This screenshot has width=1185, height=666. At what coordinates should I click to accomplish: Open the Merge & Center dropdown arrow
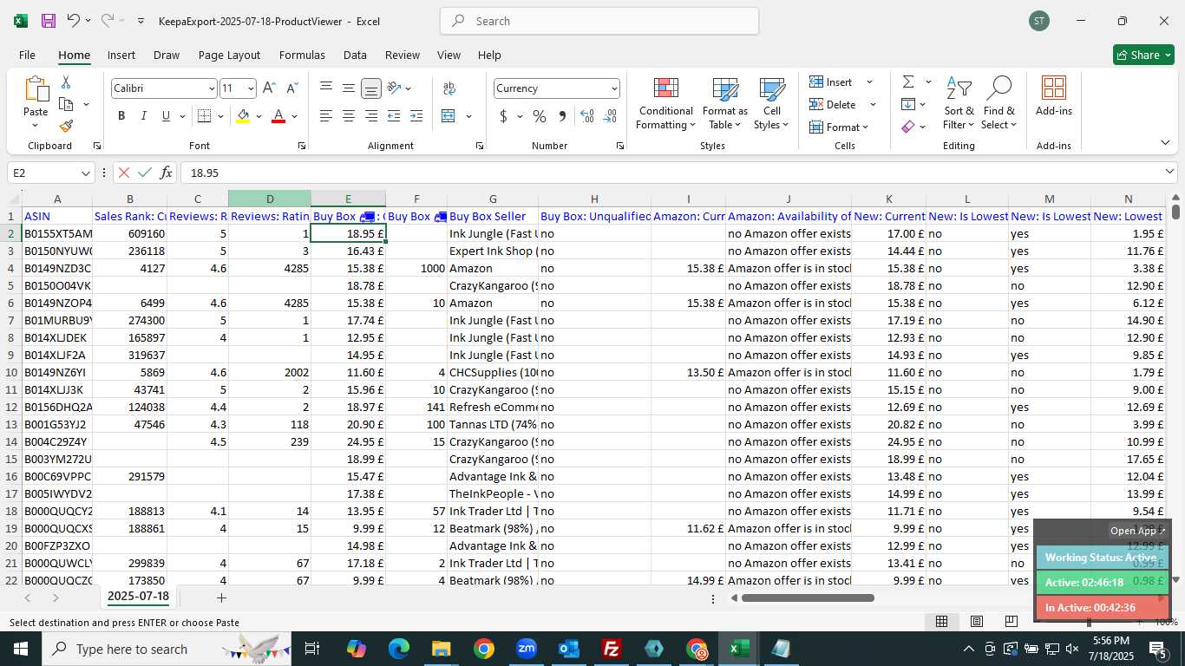click(469, 116)
